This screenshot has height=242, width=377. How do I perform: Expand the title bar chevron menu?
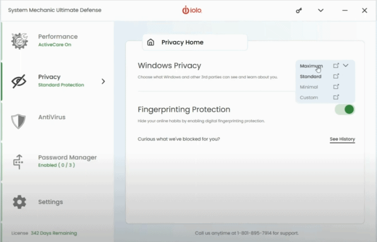[321, 10]
